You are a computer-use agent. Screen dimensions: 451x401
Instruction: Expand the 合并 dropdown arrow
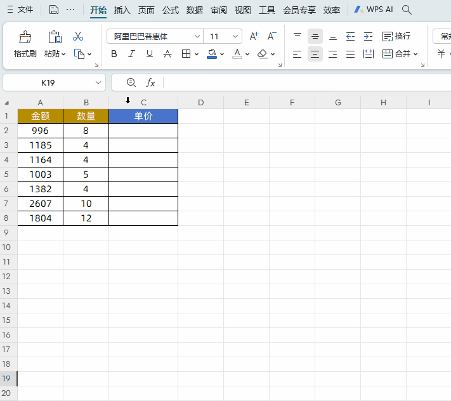pos(415,54)
